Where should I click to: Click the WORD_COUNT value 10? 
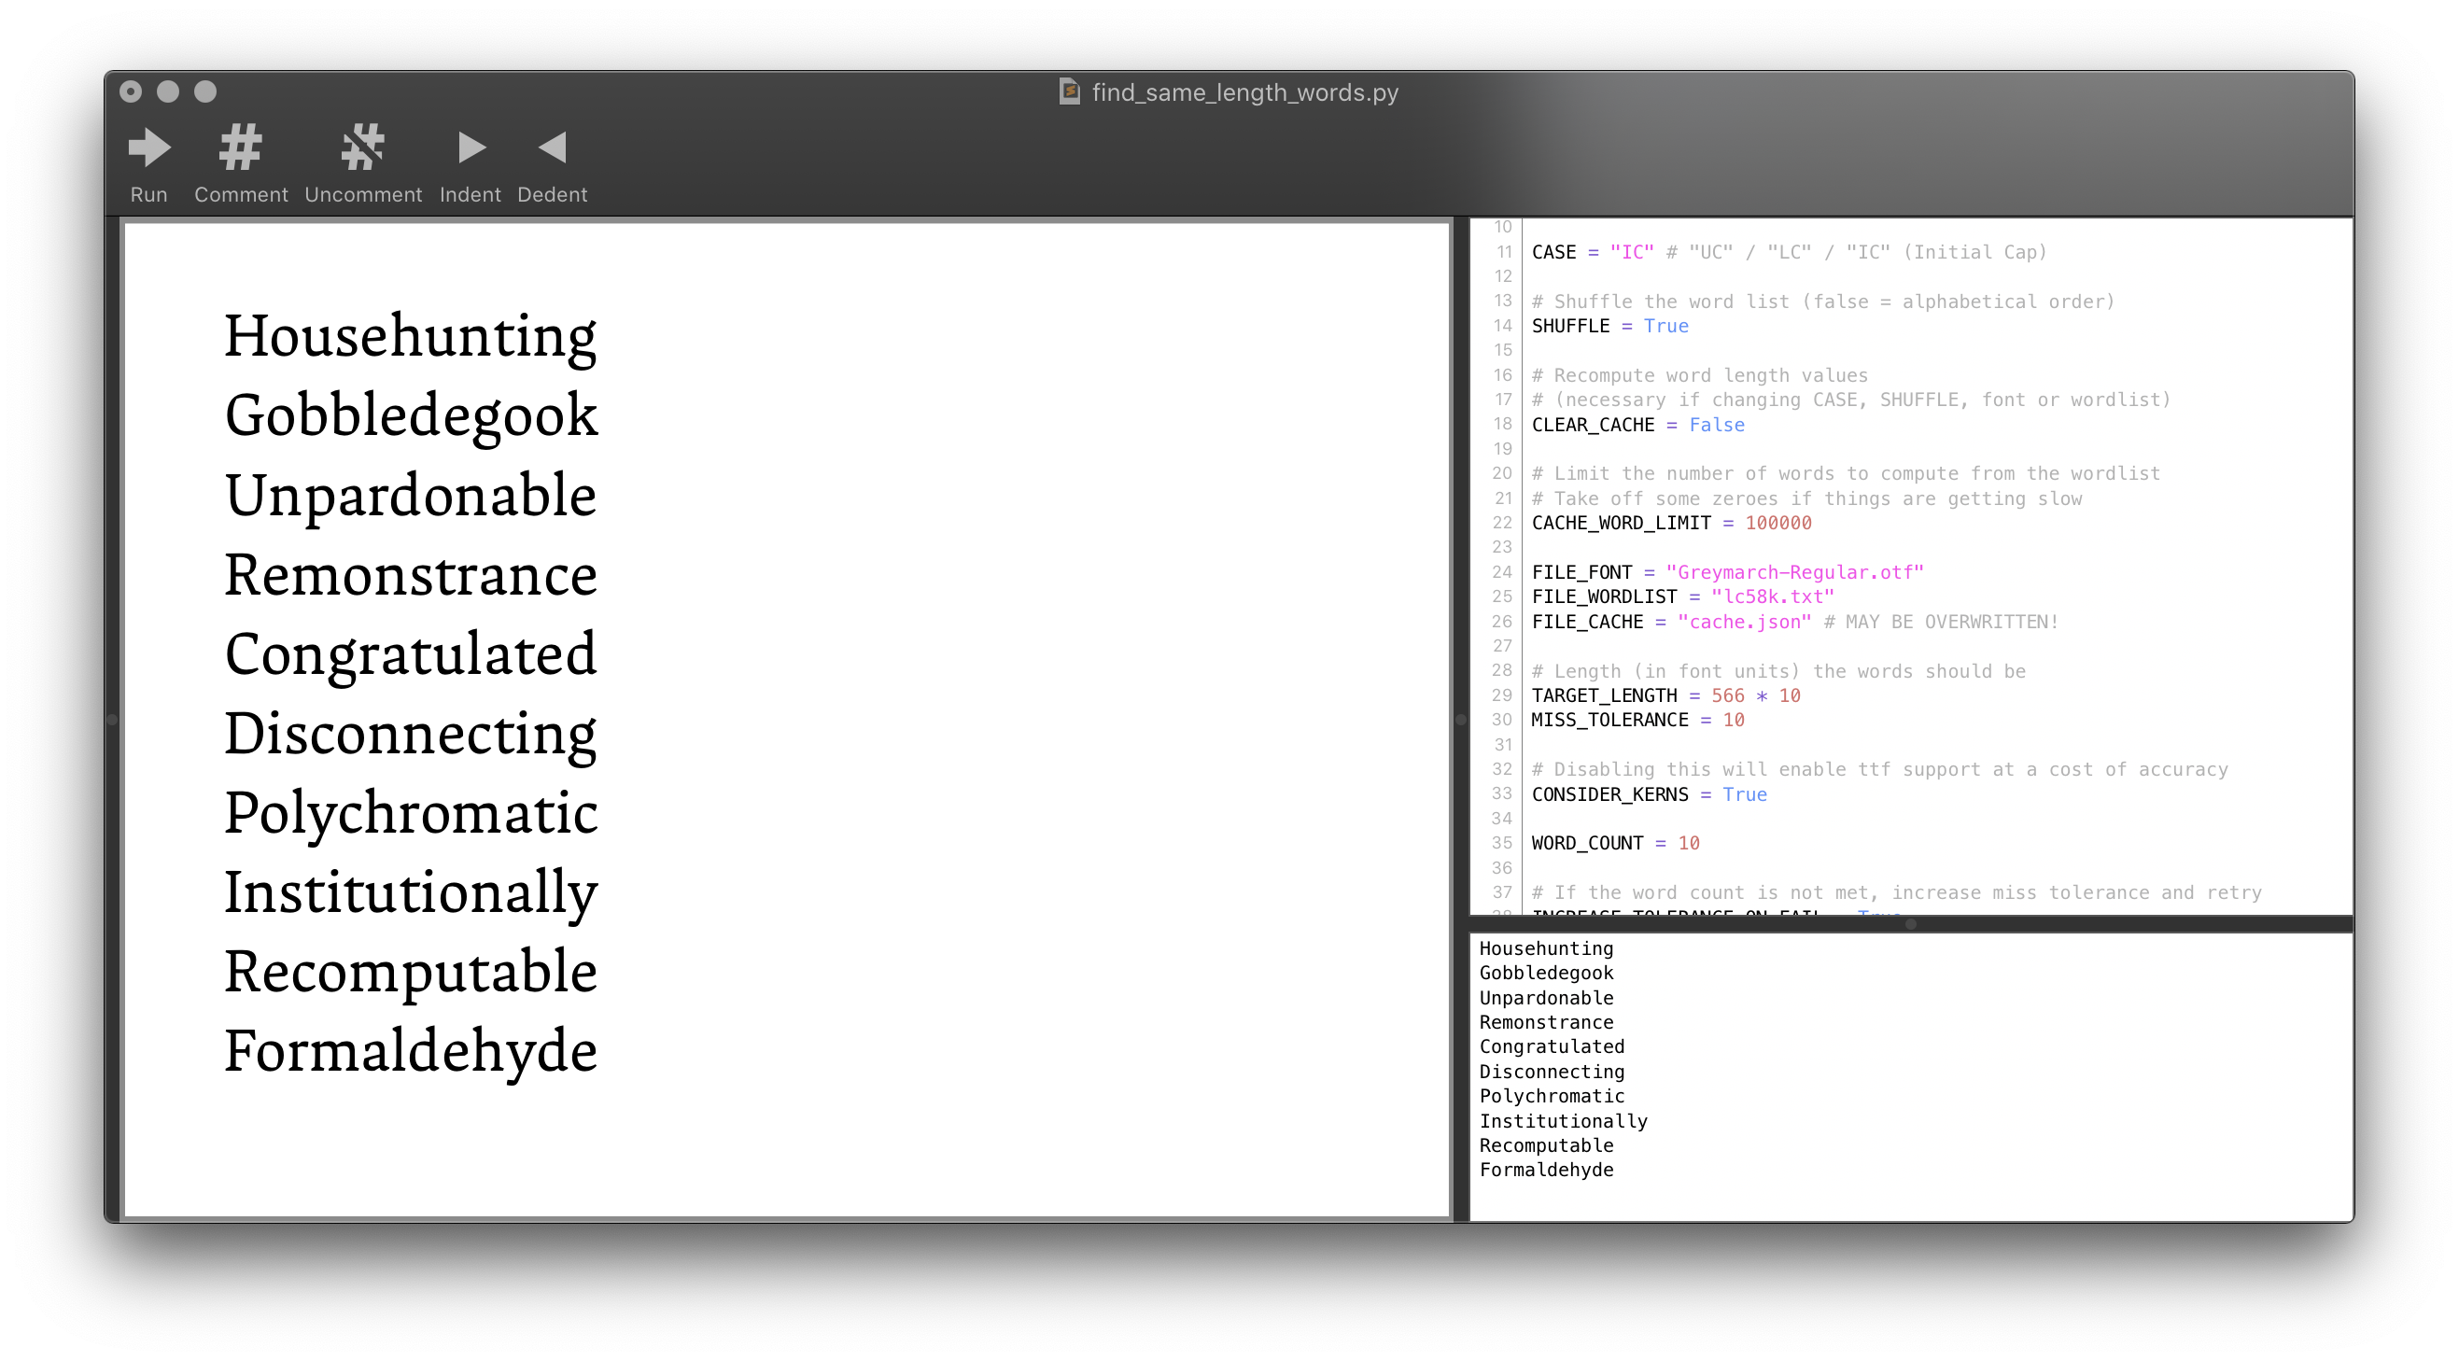[1688, 843]
